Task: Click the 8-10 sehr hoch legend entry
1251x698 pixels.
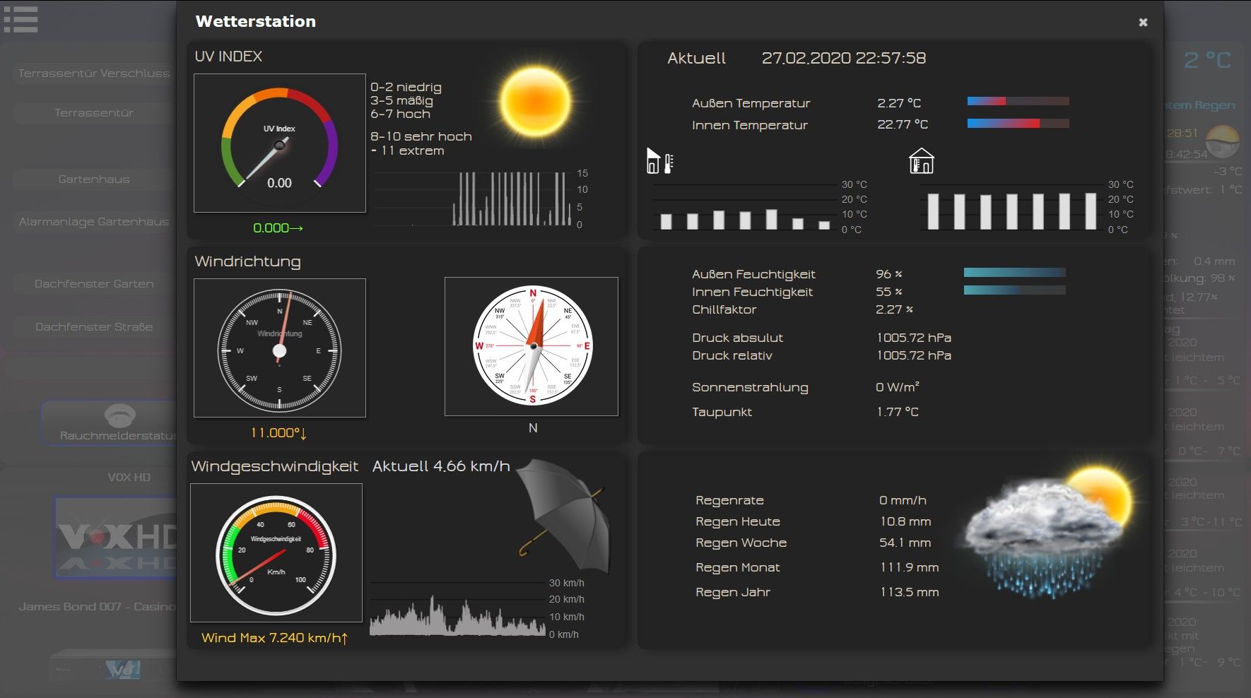Action: pyautogui.click(x=421, y=136)
